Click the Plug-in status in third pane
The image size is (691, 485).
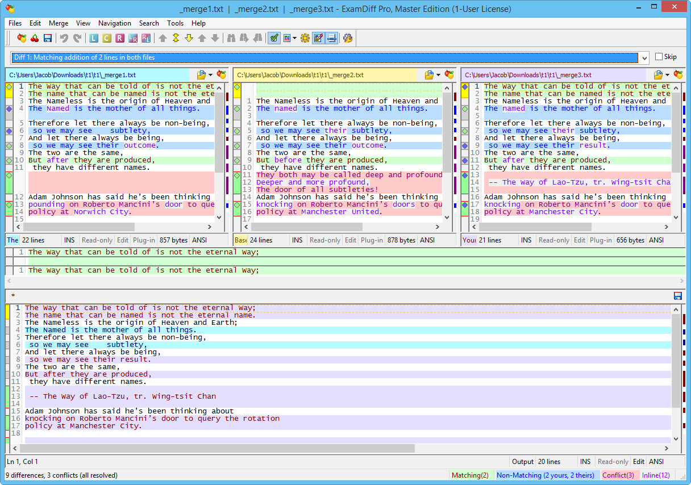[601, 240]
